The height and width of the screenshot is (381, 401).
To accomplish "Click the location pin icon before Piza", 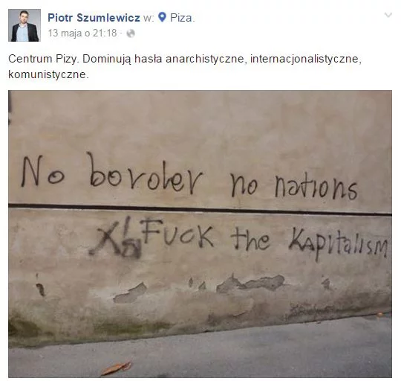I will [162, 17].
